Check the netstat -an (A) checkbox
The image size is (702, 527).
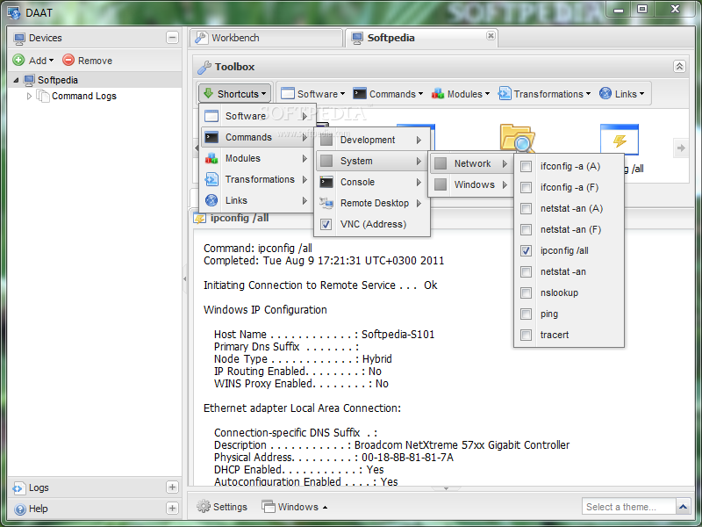click(526, 208)
